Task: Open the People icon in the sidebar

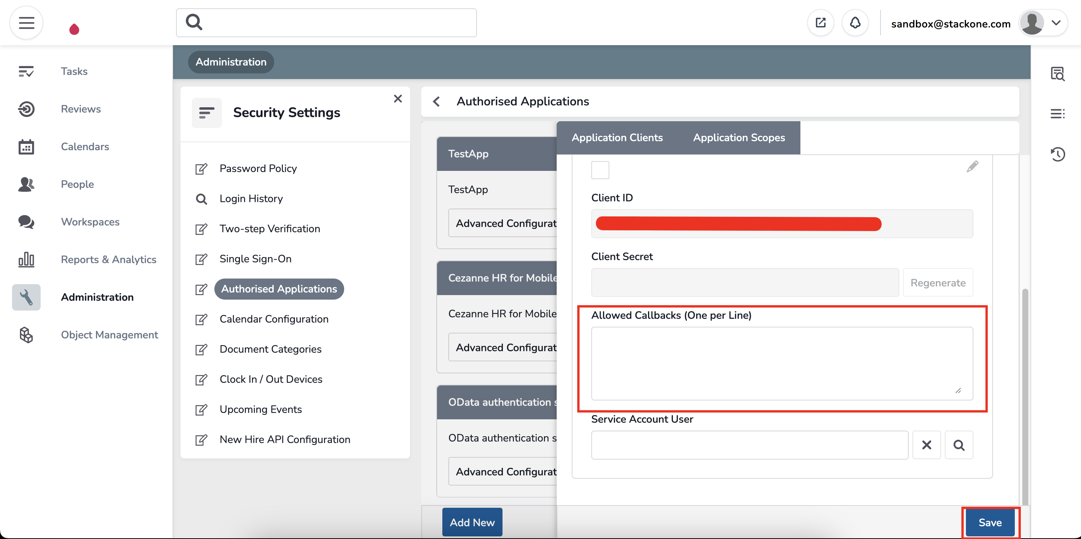Action: coord(26,184)
